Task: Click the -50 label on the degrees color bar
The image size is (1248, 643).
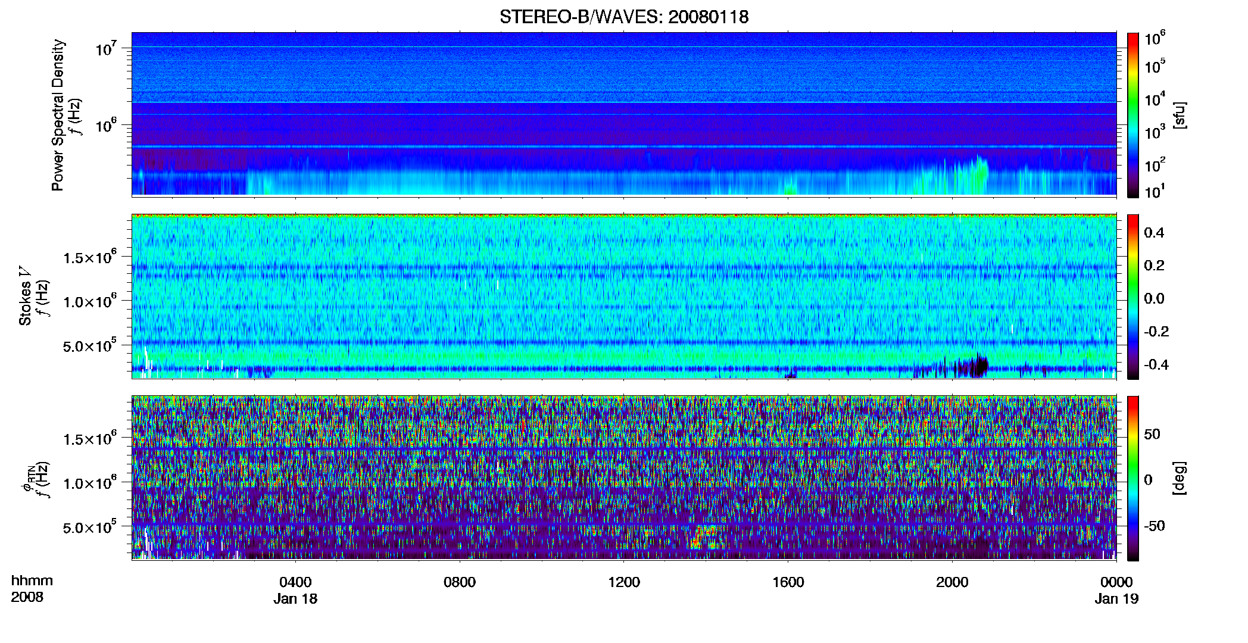Action: click(1155, 526)
